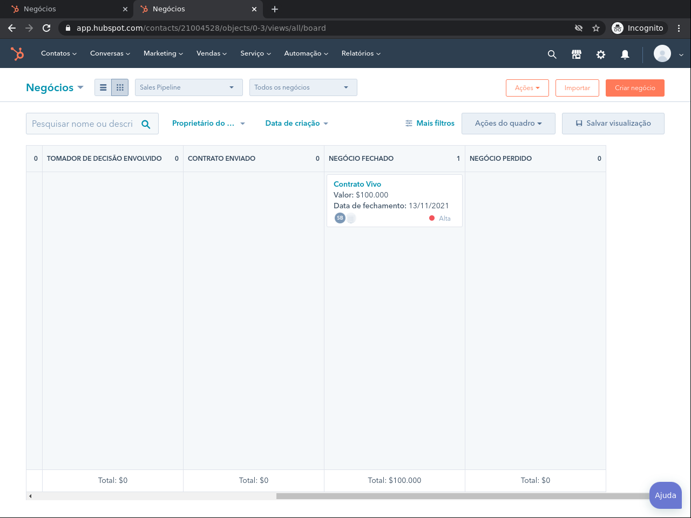Open the settings gear icon
Viewport: 691px width, 518px height.
click(x=601, y=54)
